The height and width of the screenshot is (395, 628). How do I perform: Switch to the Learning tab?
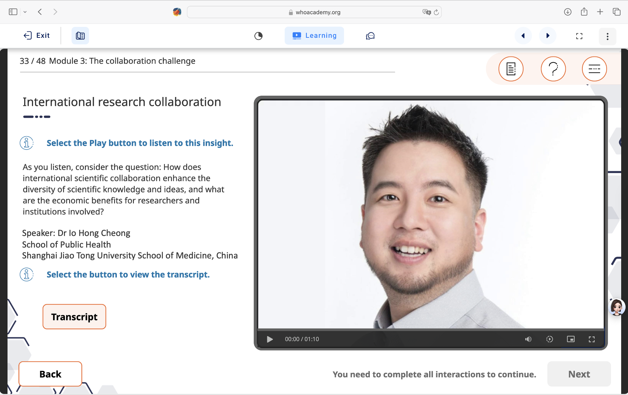314,36
